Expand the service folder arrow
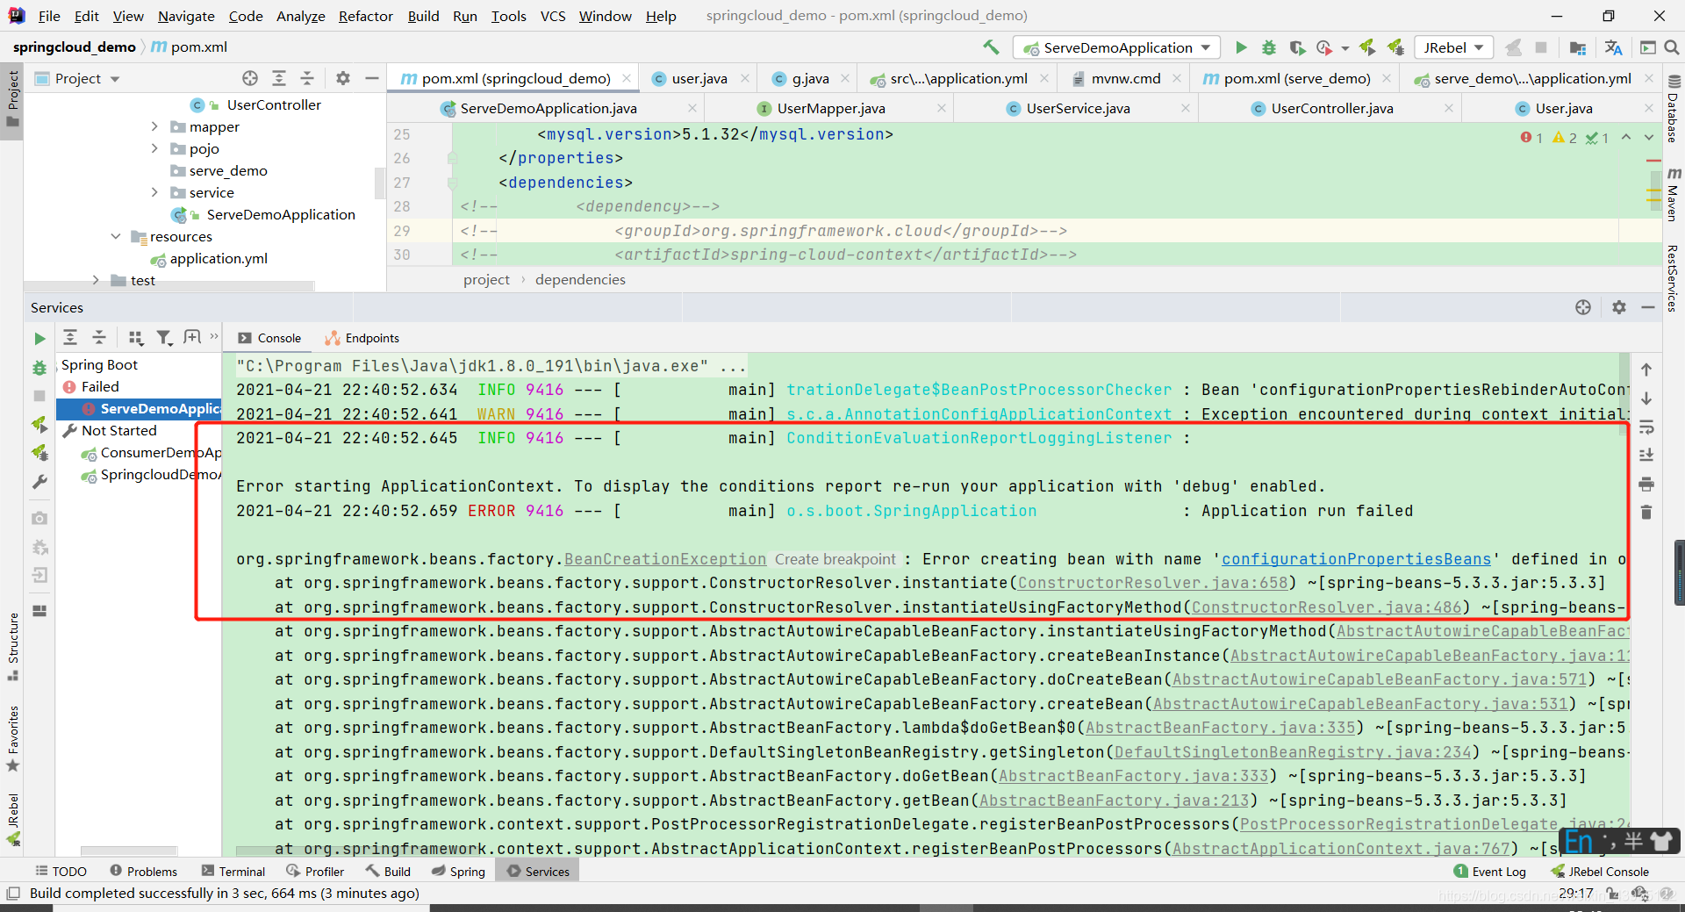 tap(154, 192)
